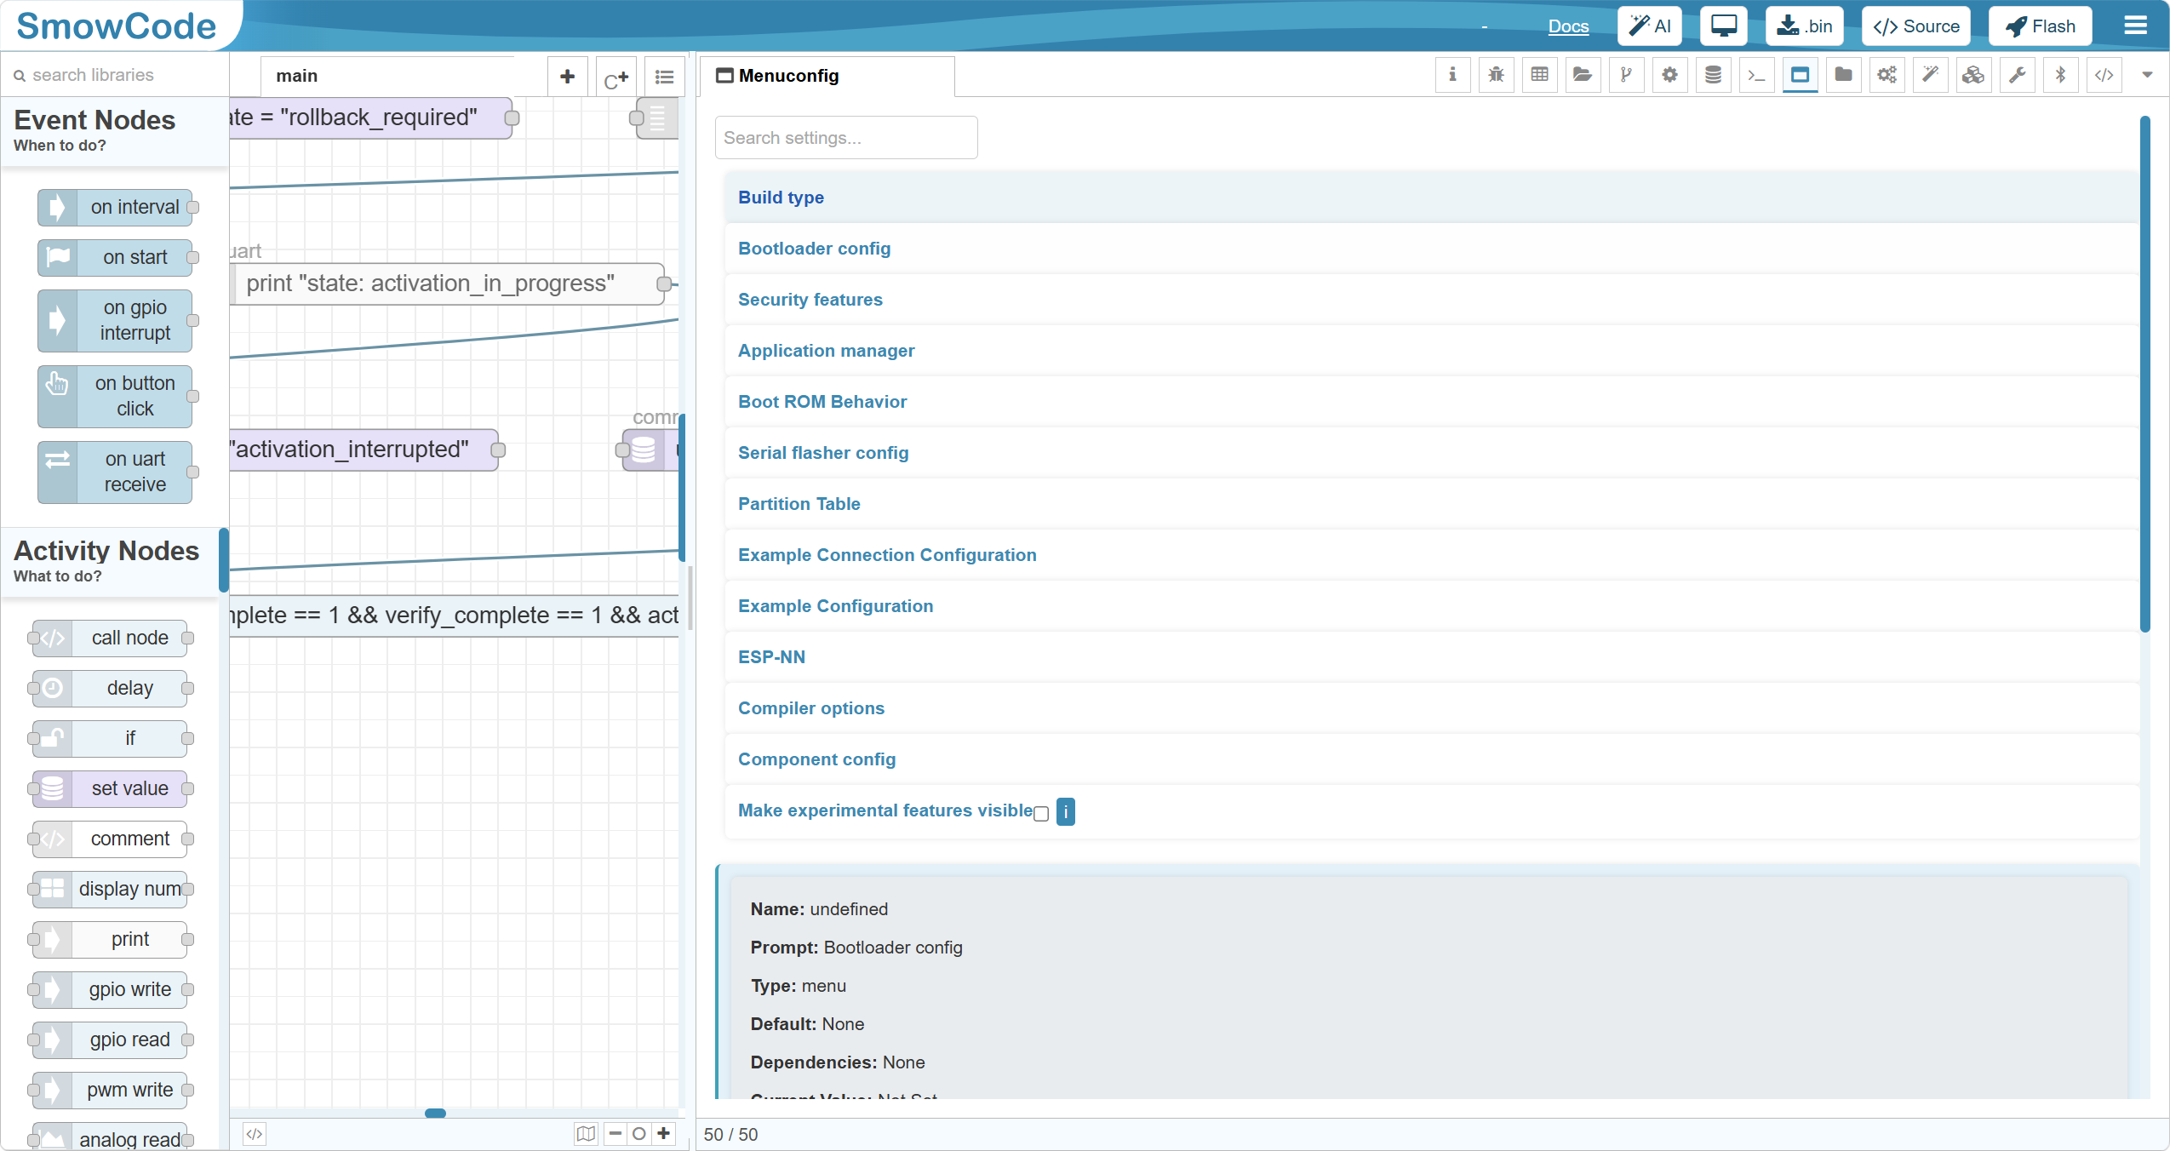Expand Partition Table section
The height and width of the screenshot is (1151, 2170).
(x=1430, y=504)
